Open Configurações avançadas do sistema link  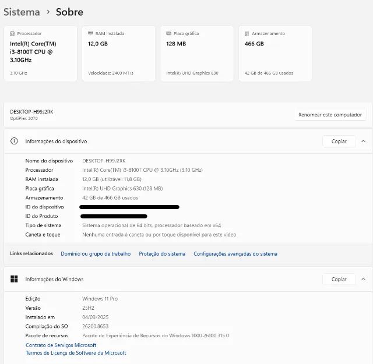pyautogui.click(x=235, y=254)
